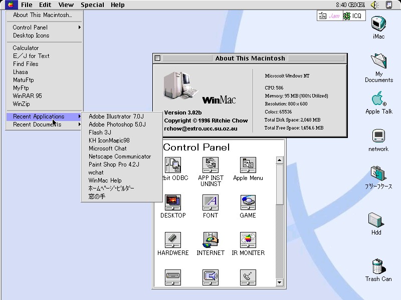
Task: Click the Hdd drive icon
Action: point(376,220)
